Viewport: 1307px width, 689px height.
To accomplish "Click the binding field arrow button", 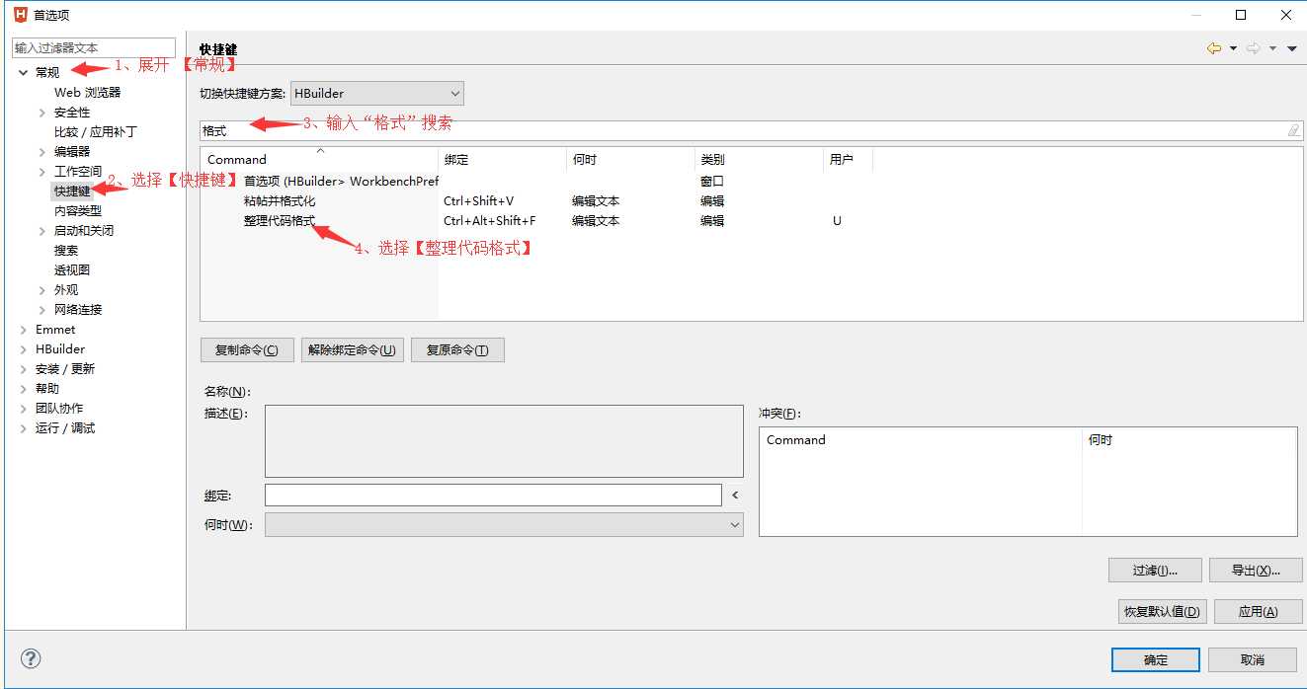I will click(735, 495).
